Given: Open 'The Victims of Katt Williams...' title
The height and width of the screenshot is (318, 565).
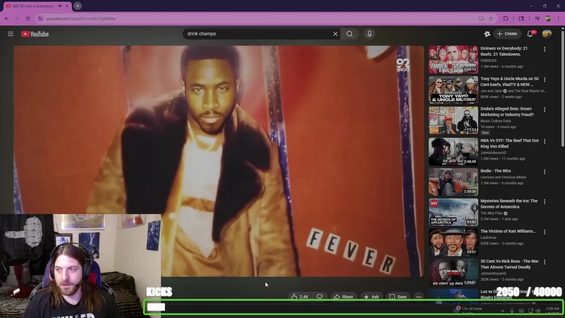Looking at the screenshot, I should tap(508, 231).
